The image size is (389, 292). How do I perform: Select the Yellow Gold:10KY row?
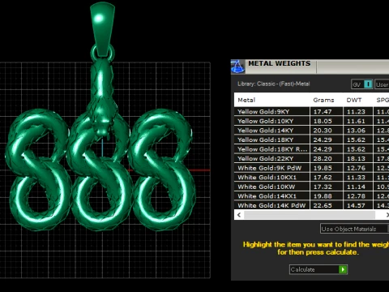tap(311, 121)
